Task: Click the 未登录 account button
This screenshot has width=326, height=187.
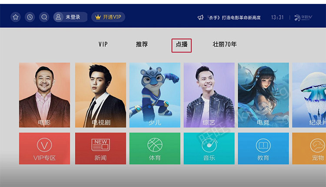Action: point(70,17)
